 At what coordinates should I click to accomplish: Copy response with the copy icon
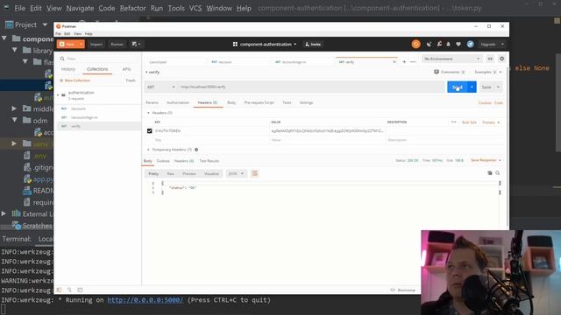490,173
